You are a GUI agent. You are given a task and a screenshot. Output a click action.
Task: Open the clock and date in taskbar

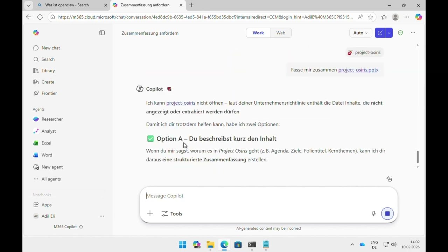[x=410, y=245]
